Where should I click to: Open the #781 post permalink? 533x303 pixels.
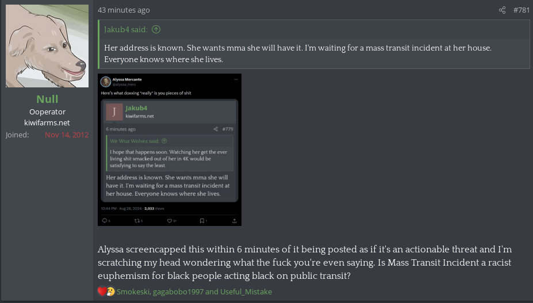click(x=521, y=10)
